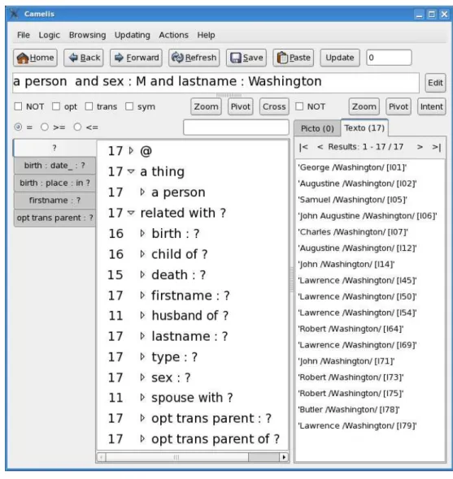Screen dimensions: 453x479
Task: Select the '?' column header
Action: pos(54,148)
